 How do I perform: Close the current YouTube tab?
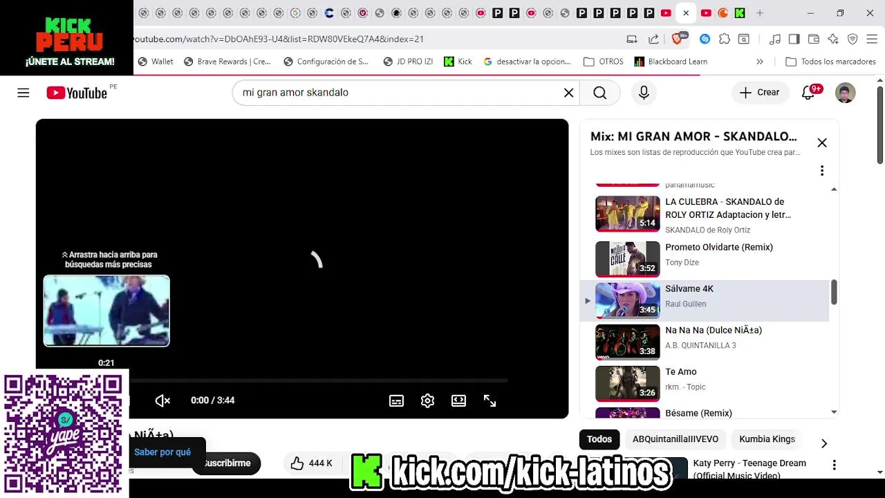pyautogui.click(x=686, y=13)
